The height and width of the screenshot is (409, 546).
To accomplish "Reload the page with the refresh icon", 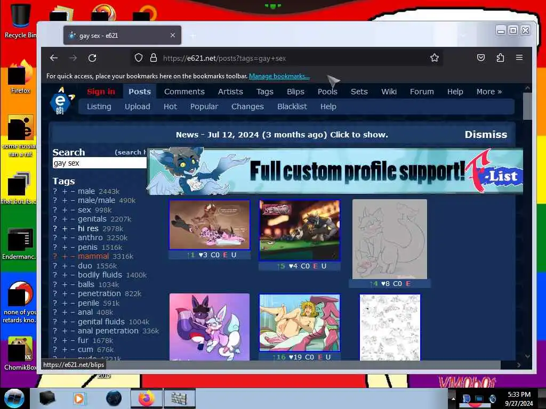I will (x=92, y=58).
